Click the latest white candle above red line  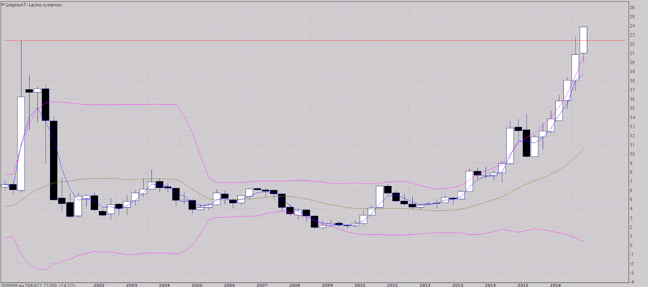[x=583, y=40]
